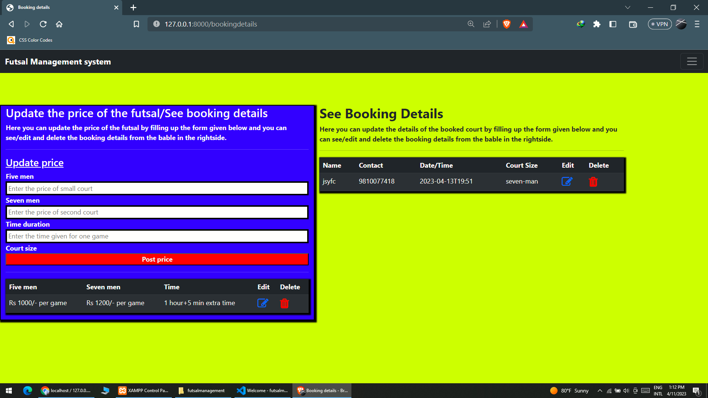Open the share page menu
Screen dimensions: 708x398
(487, 24)
